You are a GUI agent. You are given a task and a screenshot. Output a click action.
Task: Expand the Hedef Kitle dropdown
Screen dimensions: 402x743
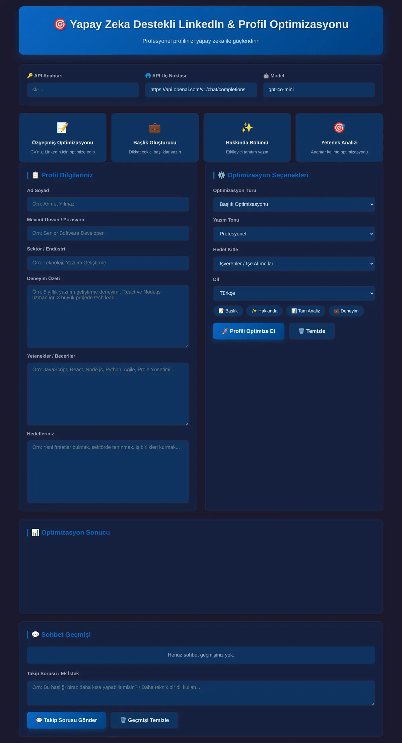point(294,264)
